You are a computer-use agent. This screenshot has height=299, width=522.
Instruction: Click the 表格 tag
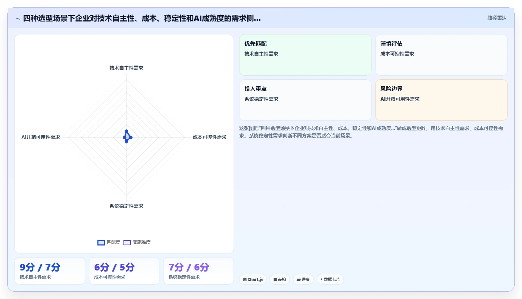pos(280,279)
